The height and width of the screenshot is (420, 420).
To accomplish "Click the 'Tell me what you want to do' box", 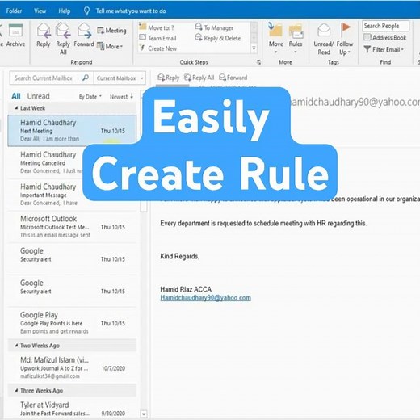I will (131, 10).
